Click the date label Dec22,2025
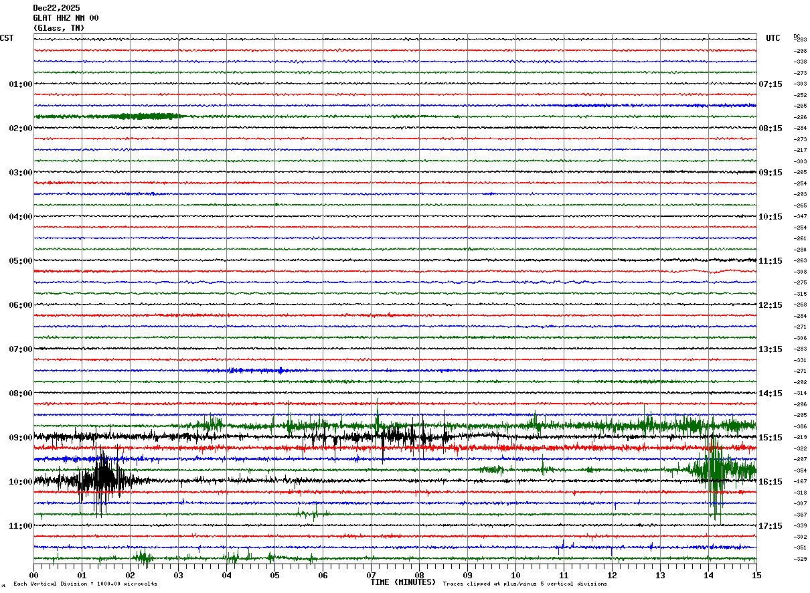Viewport: 810px width, 593px height. pos(56,8)
